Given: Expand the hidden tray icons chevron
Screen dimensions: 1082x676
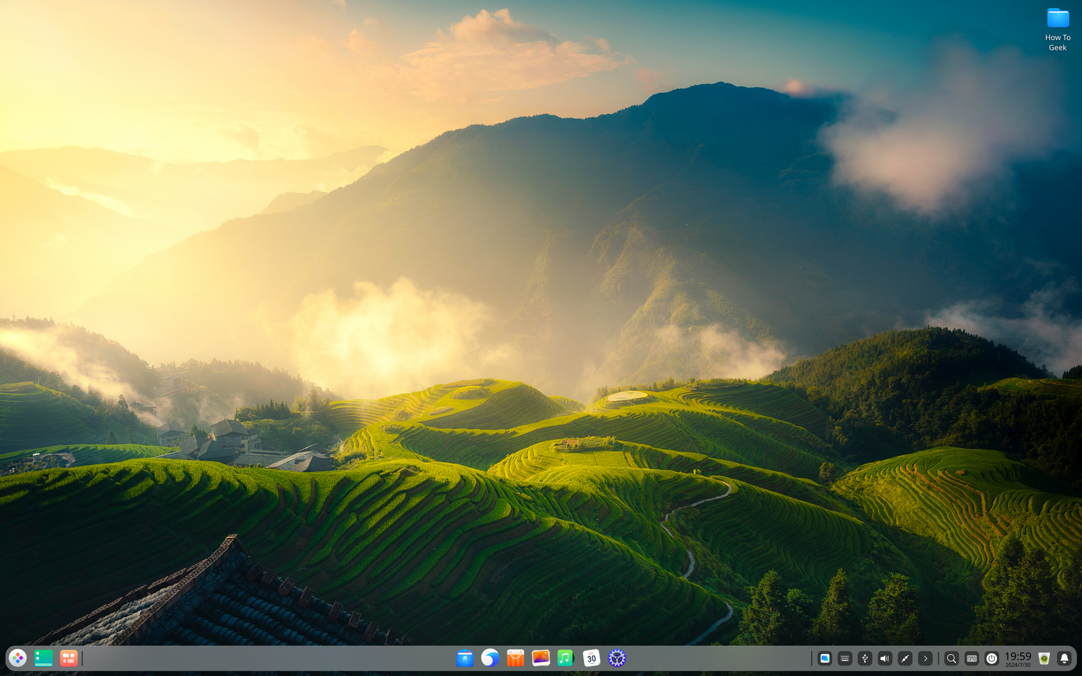Looking at the screenshot, I should [925, 658].
